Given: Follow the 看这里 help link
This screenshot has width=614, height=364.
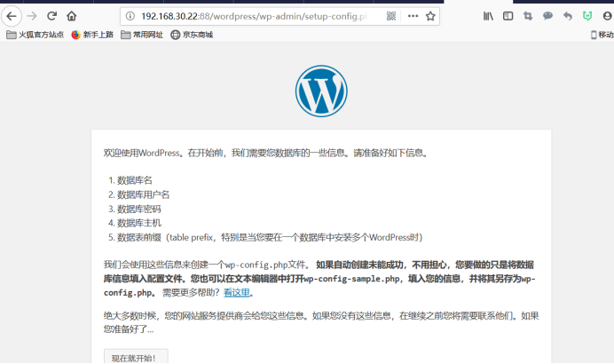Looking at the screenshot, I should (237, 293).
